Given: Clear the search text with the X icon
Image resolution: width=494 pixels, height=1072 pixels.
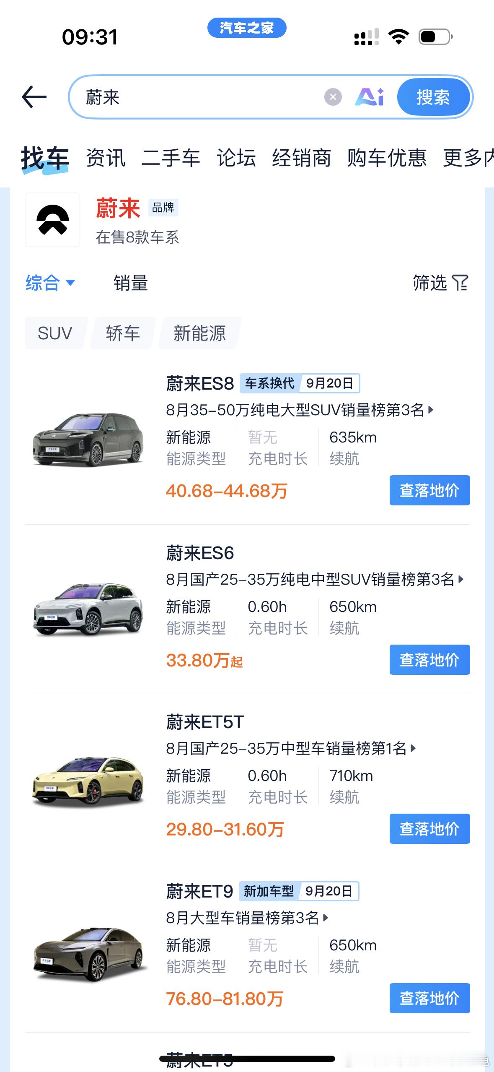Looking at the screenshot, I should click(x=333, y=97).
